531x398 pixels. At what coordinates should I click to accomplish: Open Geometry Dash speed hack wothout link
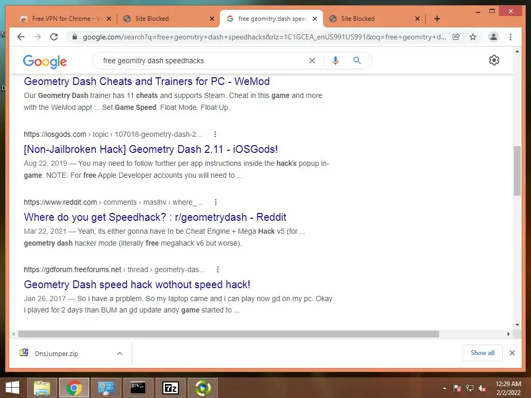pos(137,285)
